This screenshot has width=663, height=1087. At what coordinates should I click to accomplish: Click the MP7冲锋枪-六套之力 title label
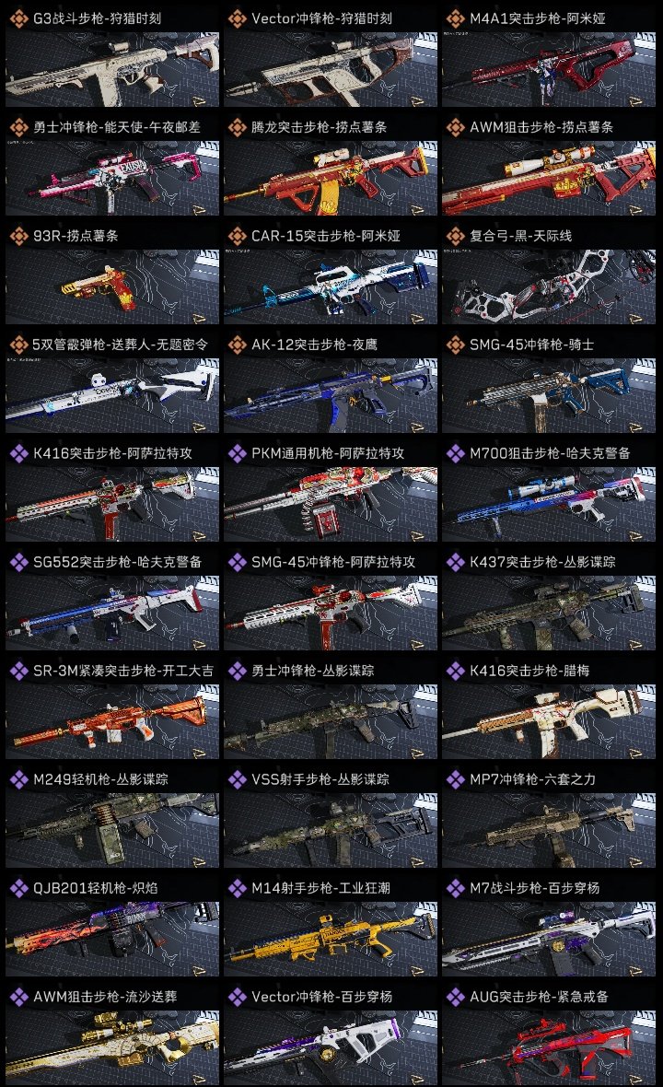533,779
